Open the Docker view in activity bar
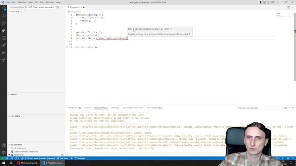 tap(4, 53)
